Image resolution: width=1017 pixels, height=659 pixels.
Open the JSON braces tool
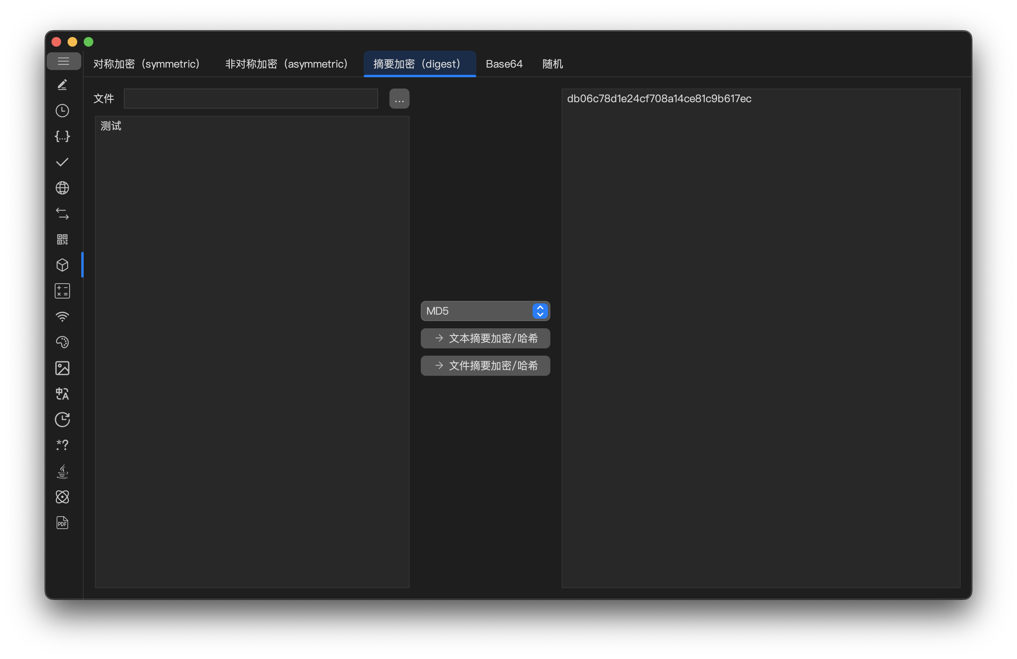point(62,136)
